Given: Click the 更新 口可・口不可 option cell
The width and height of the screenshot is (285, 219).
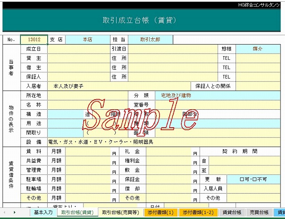Looking at the screenshot, I should (253, 179).
